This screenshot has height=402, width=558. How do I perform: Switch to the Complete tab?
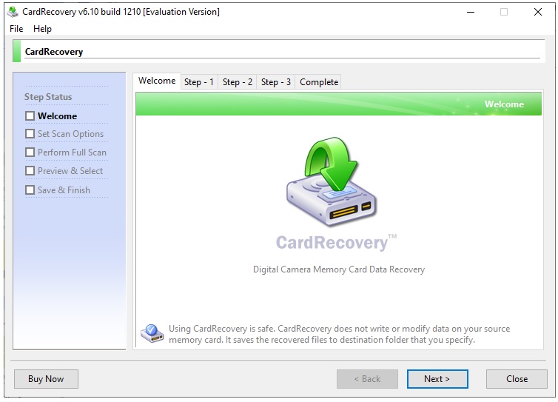coord(318,82)
